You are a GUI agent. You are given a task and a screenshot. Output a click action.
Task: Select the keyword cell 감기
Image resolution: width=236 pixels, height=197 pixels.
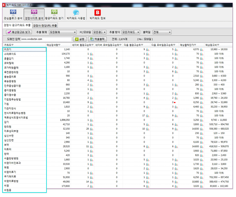(x=25, y=122)
